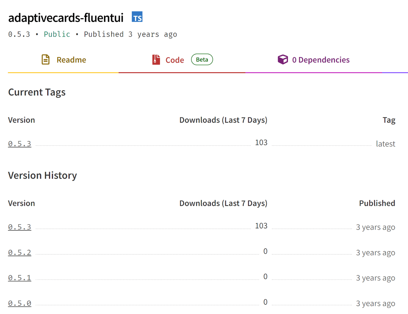Click the Published column header

click(377, 203)
